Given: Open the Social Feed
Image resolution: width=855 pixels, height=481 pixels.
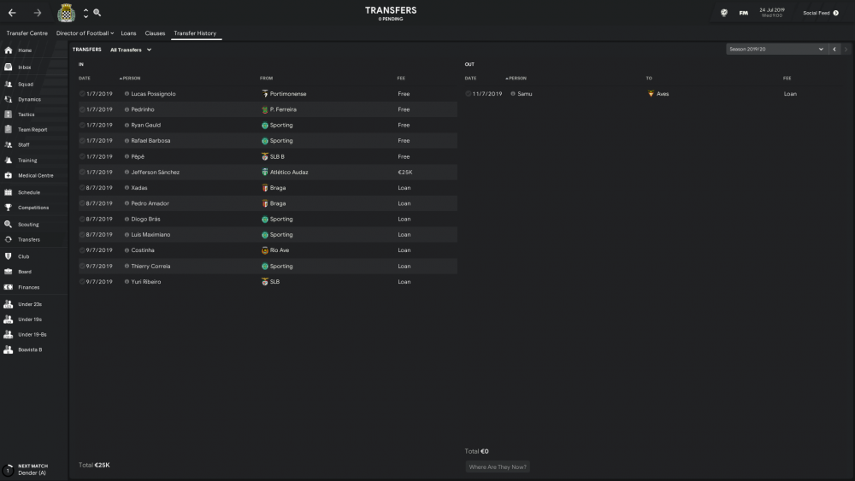Looking at the screenshot, I should click(821, 13).
